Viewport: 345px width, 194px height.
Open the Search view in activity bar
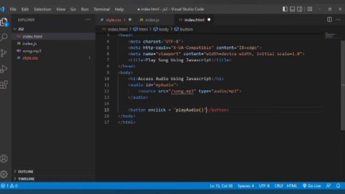pyautogui.click(x=4, y=37)
